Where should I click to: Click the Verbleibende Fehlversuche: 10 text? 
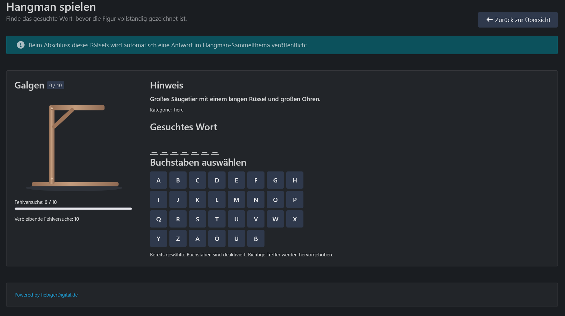coord(47,219)
